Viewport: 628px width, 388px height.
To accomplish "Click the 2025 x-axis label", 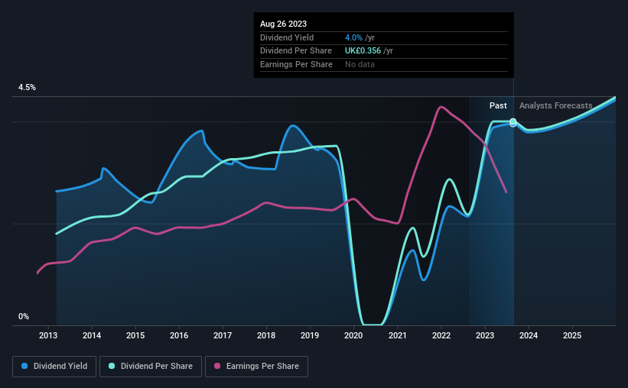I will [x=572, y=335].
